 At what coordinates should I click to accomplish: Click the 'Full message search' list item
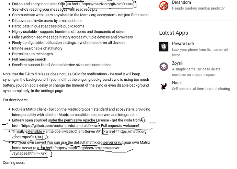29,59
